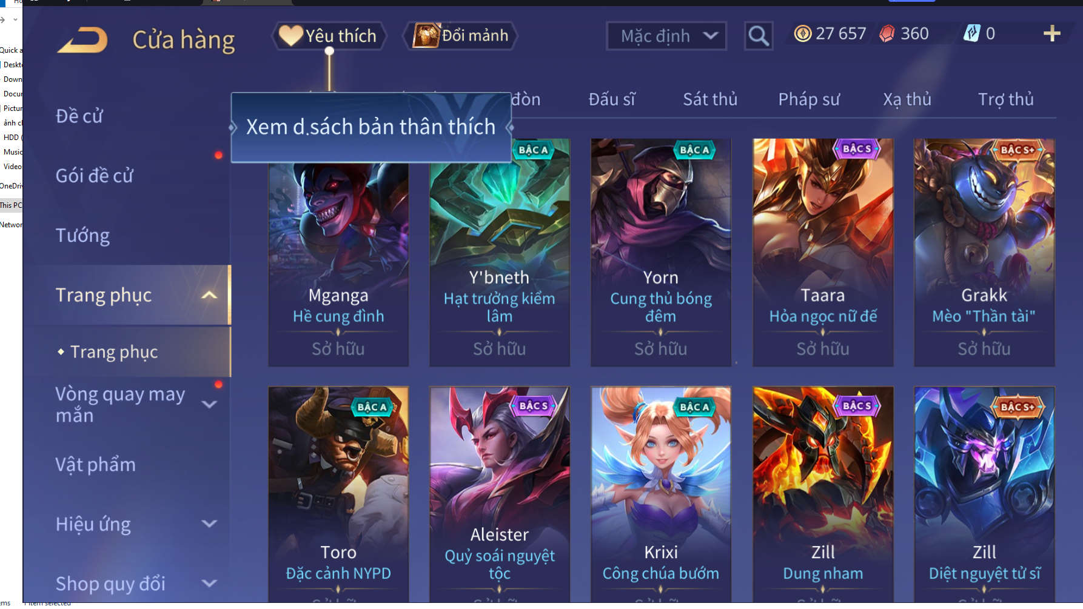1083x609 pixels.
Task: Open the Tướng sidebar menu item
Action: point(83,235)
